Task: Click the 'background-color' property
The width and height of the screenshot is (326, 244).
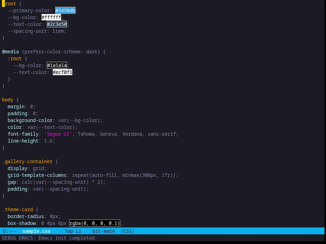Action: click(x=30, y=120)
